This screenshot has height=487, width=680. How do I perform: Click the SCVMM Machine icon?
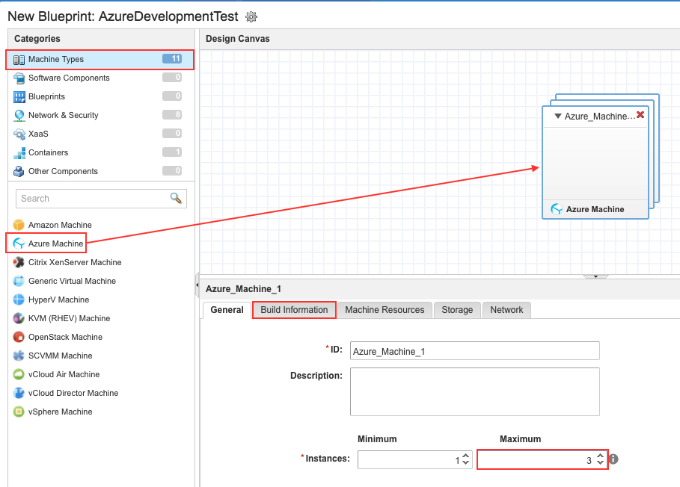(x=19, y=356)
